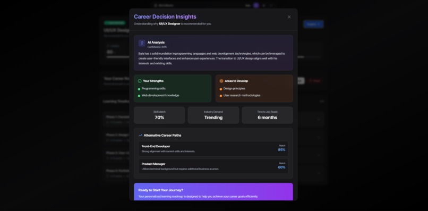Click the Ready to Start Your Journey banner
The image size is (428, 211).
click(x=213, y=192)
